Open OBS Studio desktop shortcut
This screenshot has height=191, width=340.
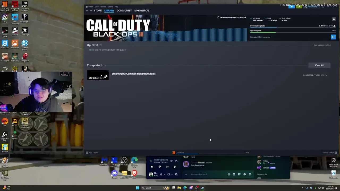(x=124, y=161)
